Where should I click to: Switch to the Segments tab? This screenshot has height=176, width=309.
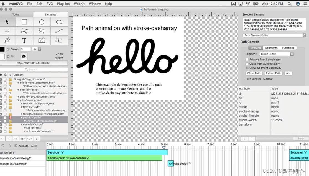[271, 48]
